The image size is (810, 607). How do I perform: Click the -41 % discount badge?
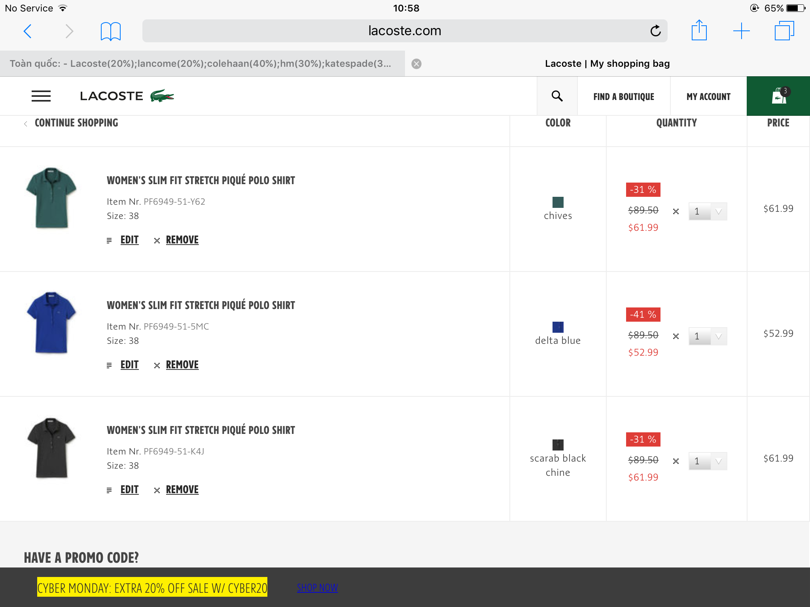(x=643, y=315)
